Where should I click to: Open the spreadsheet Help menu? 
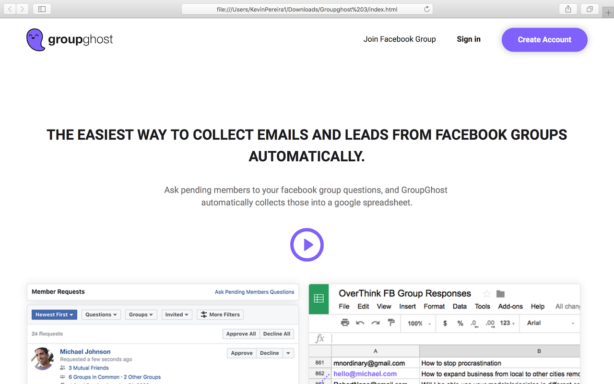pyautogui.click(x=538, y=306)
